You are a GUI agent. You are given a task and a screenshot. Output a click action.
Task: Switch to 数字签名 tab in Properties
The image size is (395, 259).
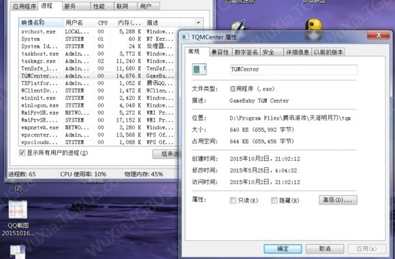246,52
